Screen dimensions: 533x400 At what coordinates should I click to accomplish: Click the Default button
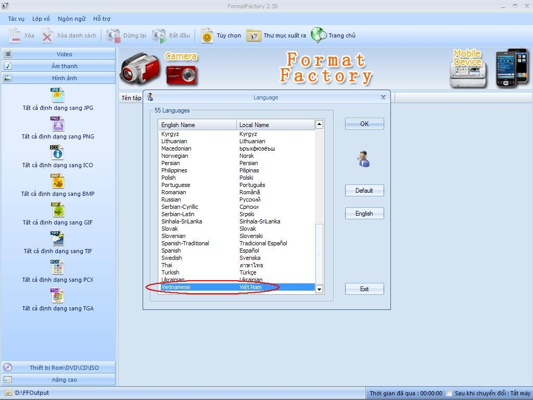(x=364, y=191)
